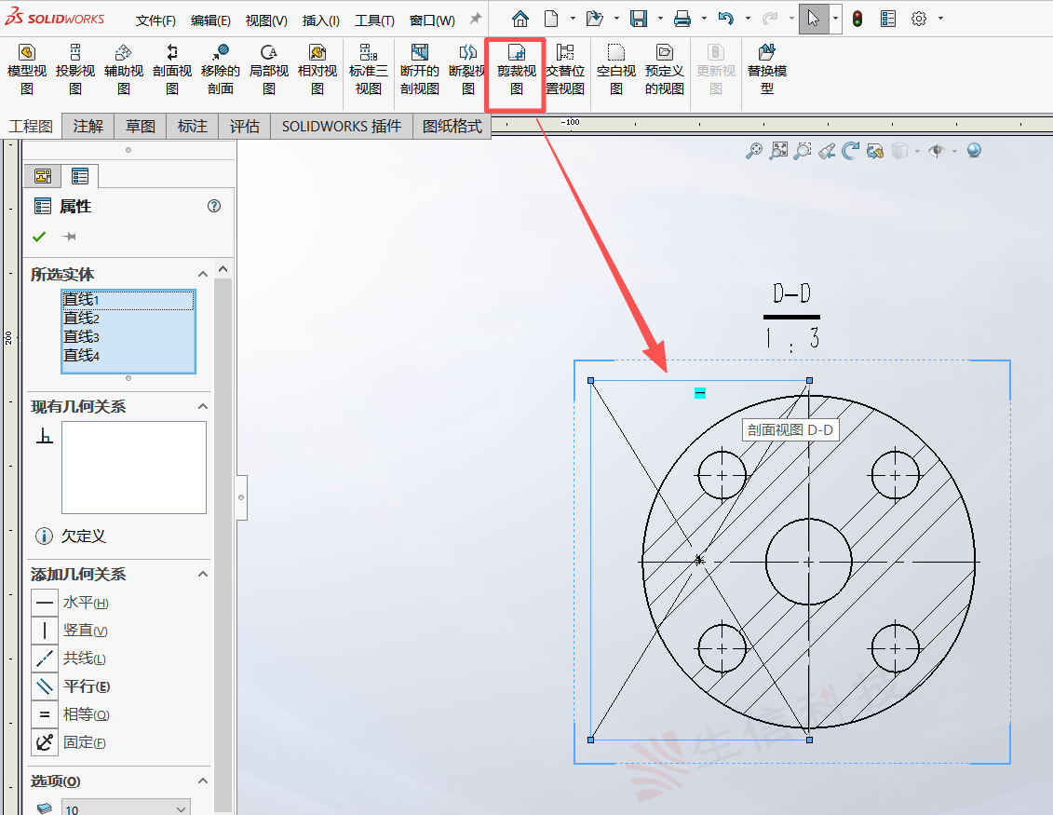Select the Replace Model (替换模型) tool
The image size is (1053, 815).
767,70
